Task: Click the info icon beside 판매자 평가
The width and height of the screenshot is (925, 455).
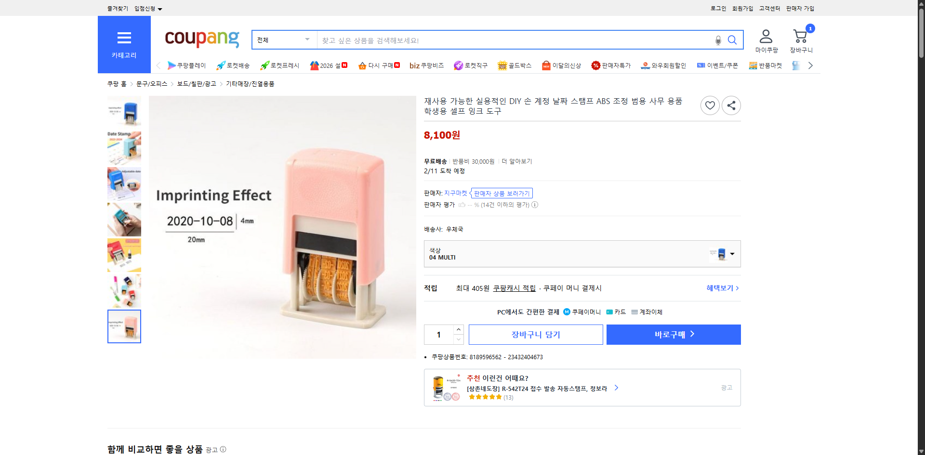Action: [x=535, y=205]
